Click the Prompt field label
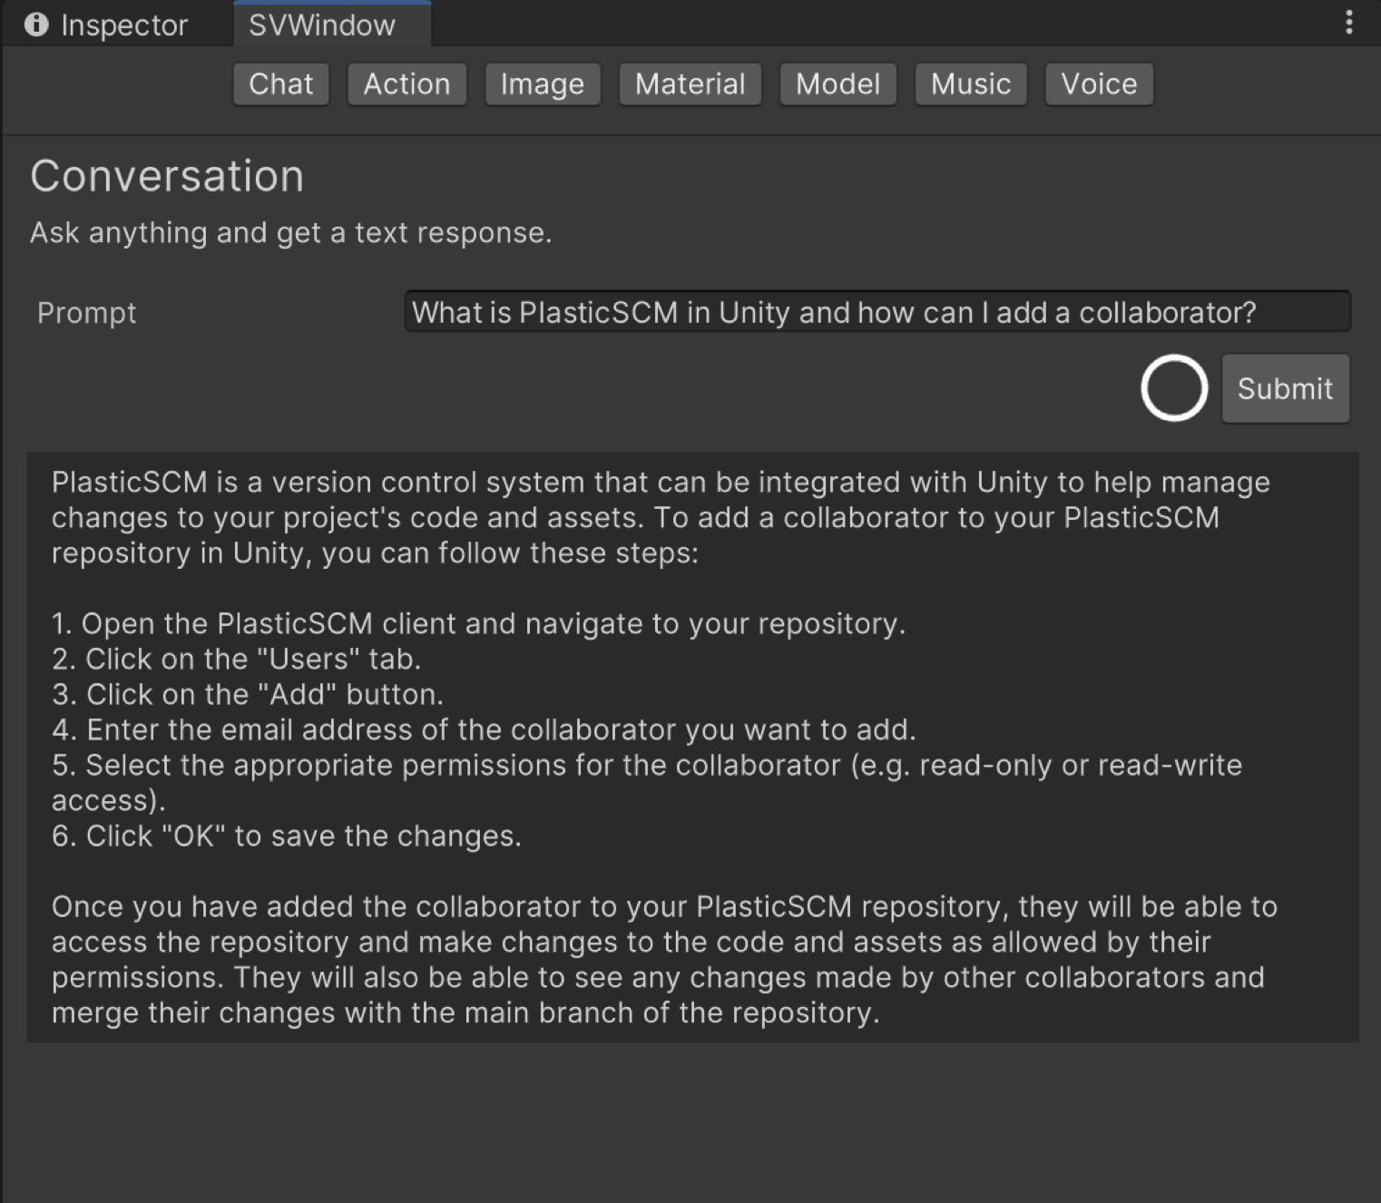1381x1203 pixels. (87, 313)
